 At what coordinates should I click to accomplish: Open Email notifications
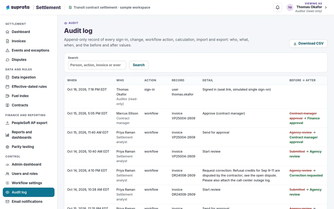pos(29,201)
